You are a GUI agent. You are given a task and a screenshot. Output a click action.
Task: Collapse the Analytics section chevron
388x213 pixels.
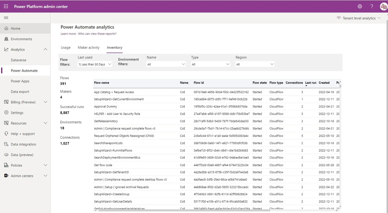[x=45, y=49]
